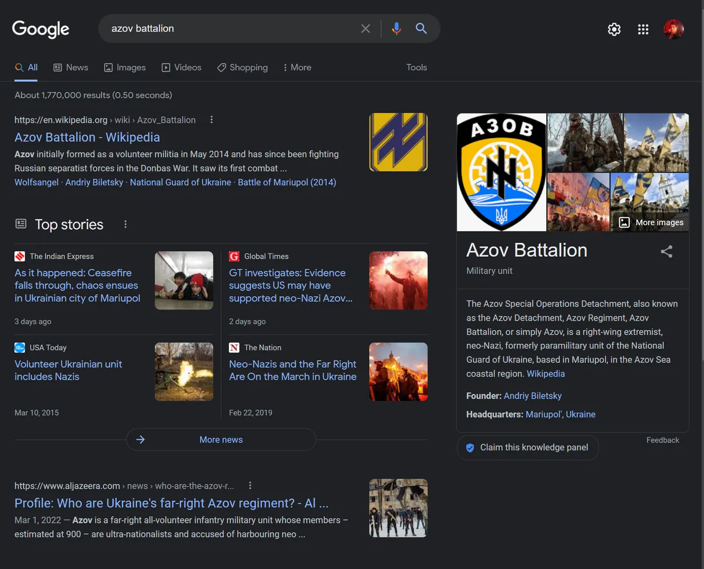Viewport: 704px width, 569px height.
Task: Open Headquarters Mariupol', Ukraine link
Action: [560, 415]
